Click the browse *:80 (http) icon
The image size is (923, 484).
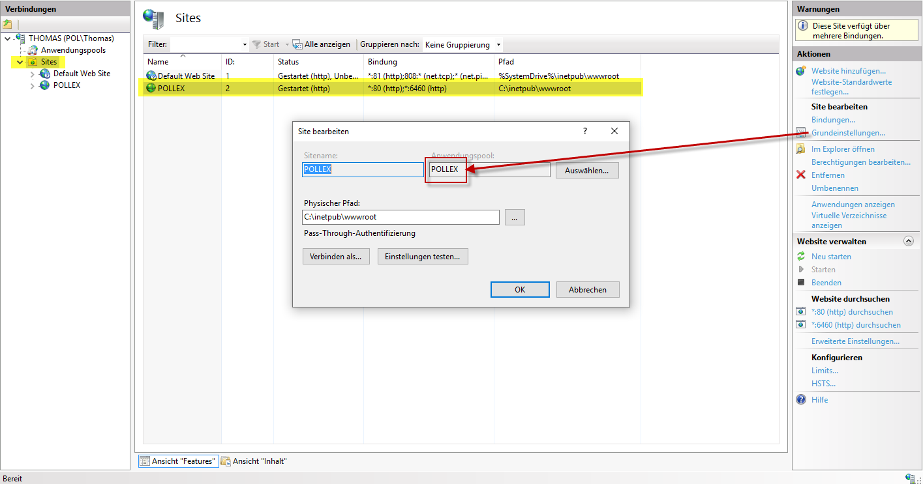(x=801, y=312)
